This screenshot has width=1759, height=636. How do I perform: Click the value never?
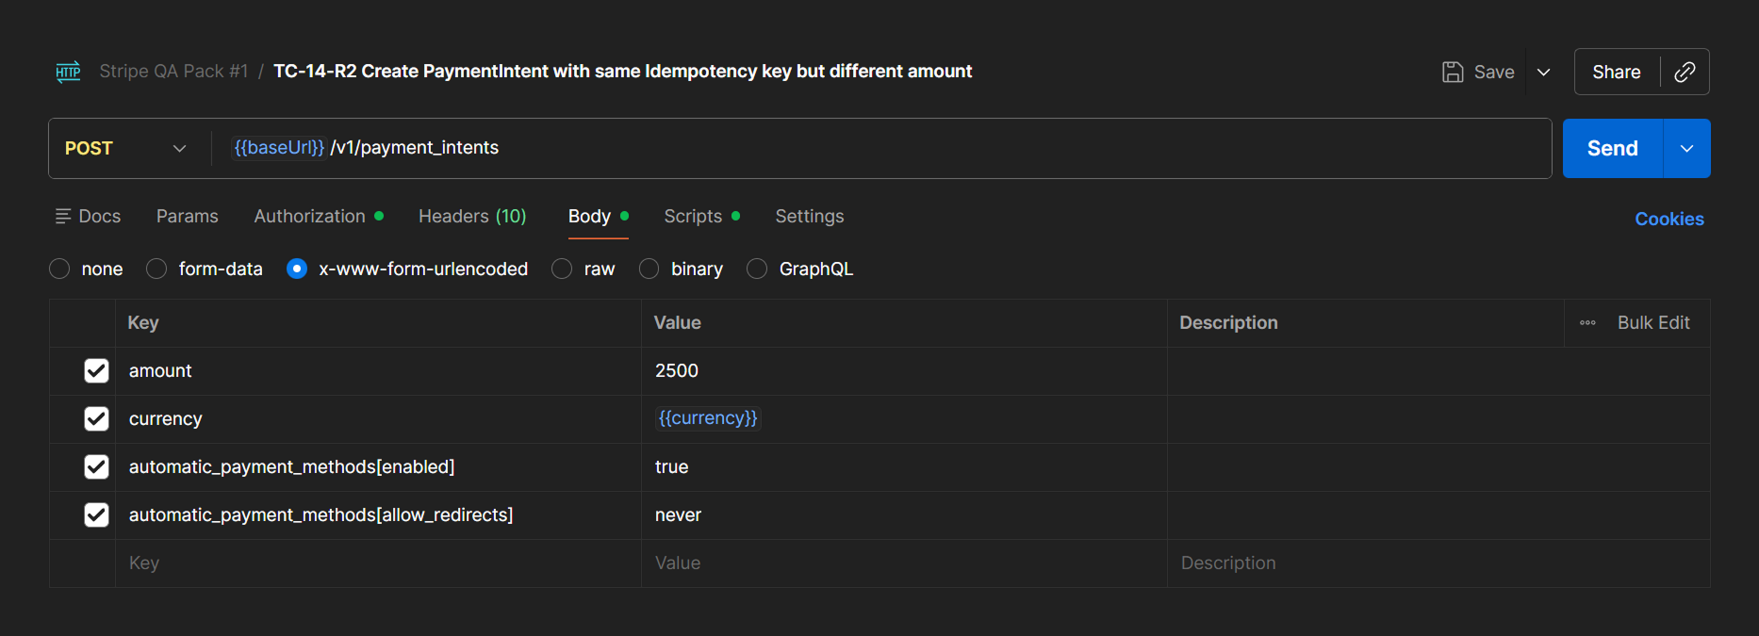click(x=678, y=514)
